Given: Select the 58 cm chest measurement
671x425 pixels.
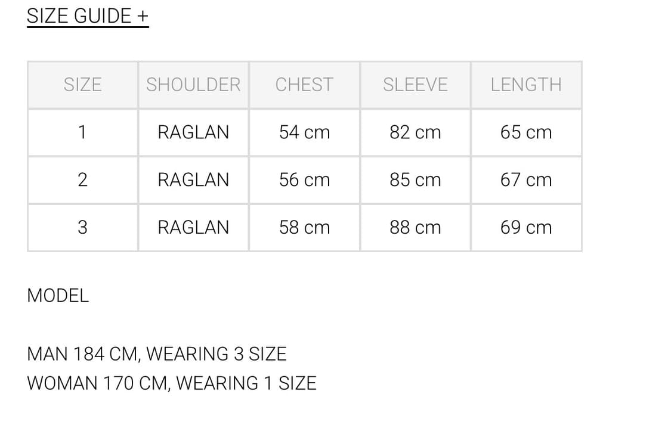Looking at the screenshot, I should (x=304, y=227).
